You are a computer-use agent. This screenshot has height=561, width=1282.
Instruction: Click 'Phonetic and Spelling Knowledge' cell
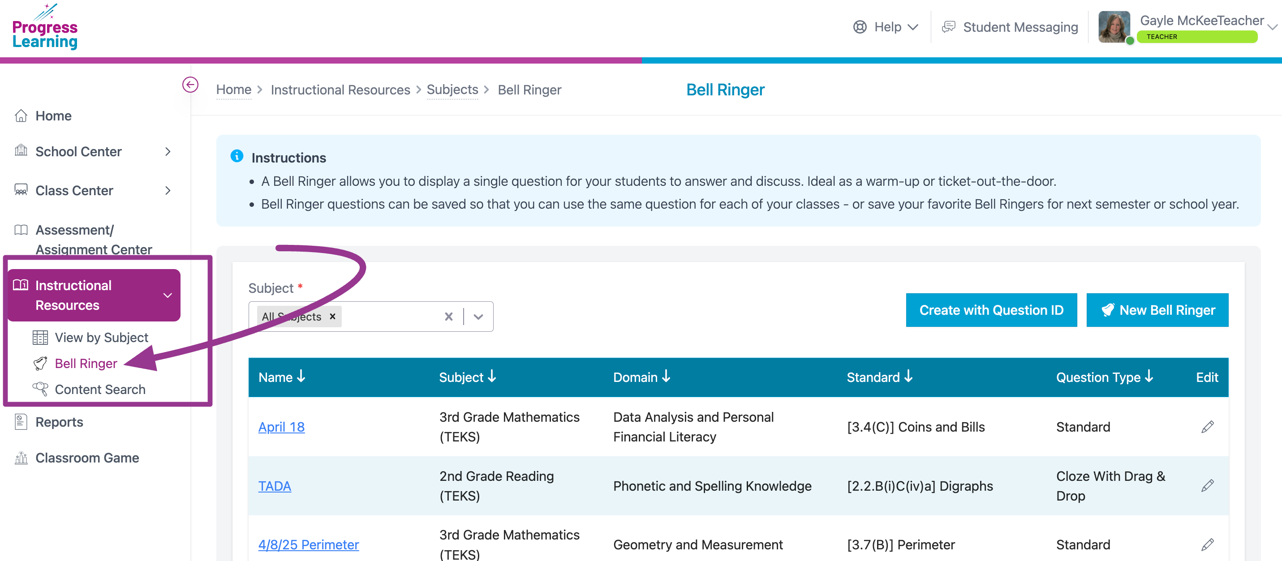pos(712,486)
